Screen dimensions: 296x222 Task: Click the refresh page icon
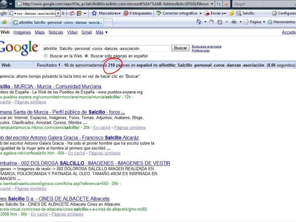click(219, 4)
